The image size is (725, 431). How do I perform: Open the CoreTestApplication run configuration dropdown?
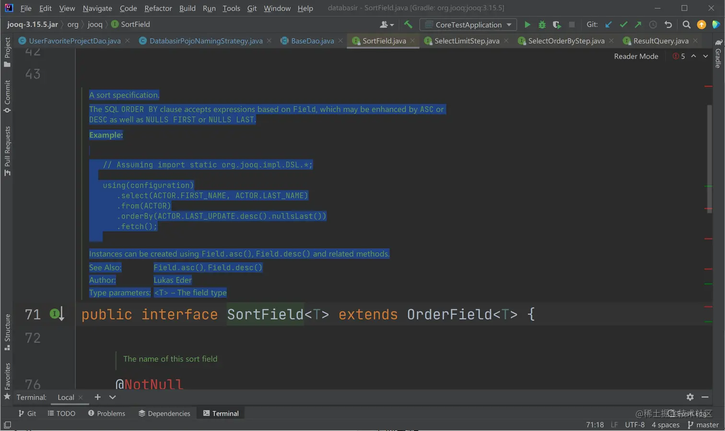click(468, 24)
